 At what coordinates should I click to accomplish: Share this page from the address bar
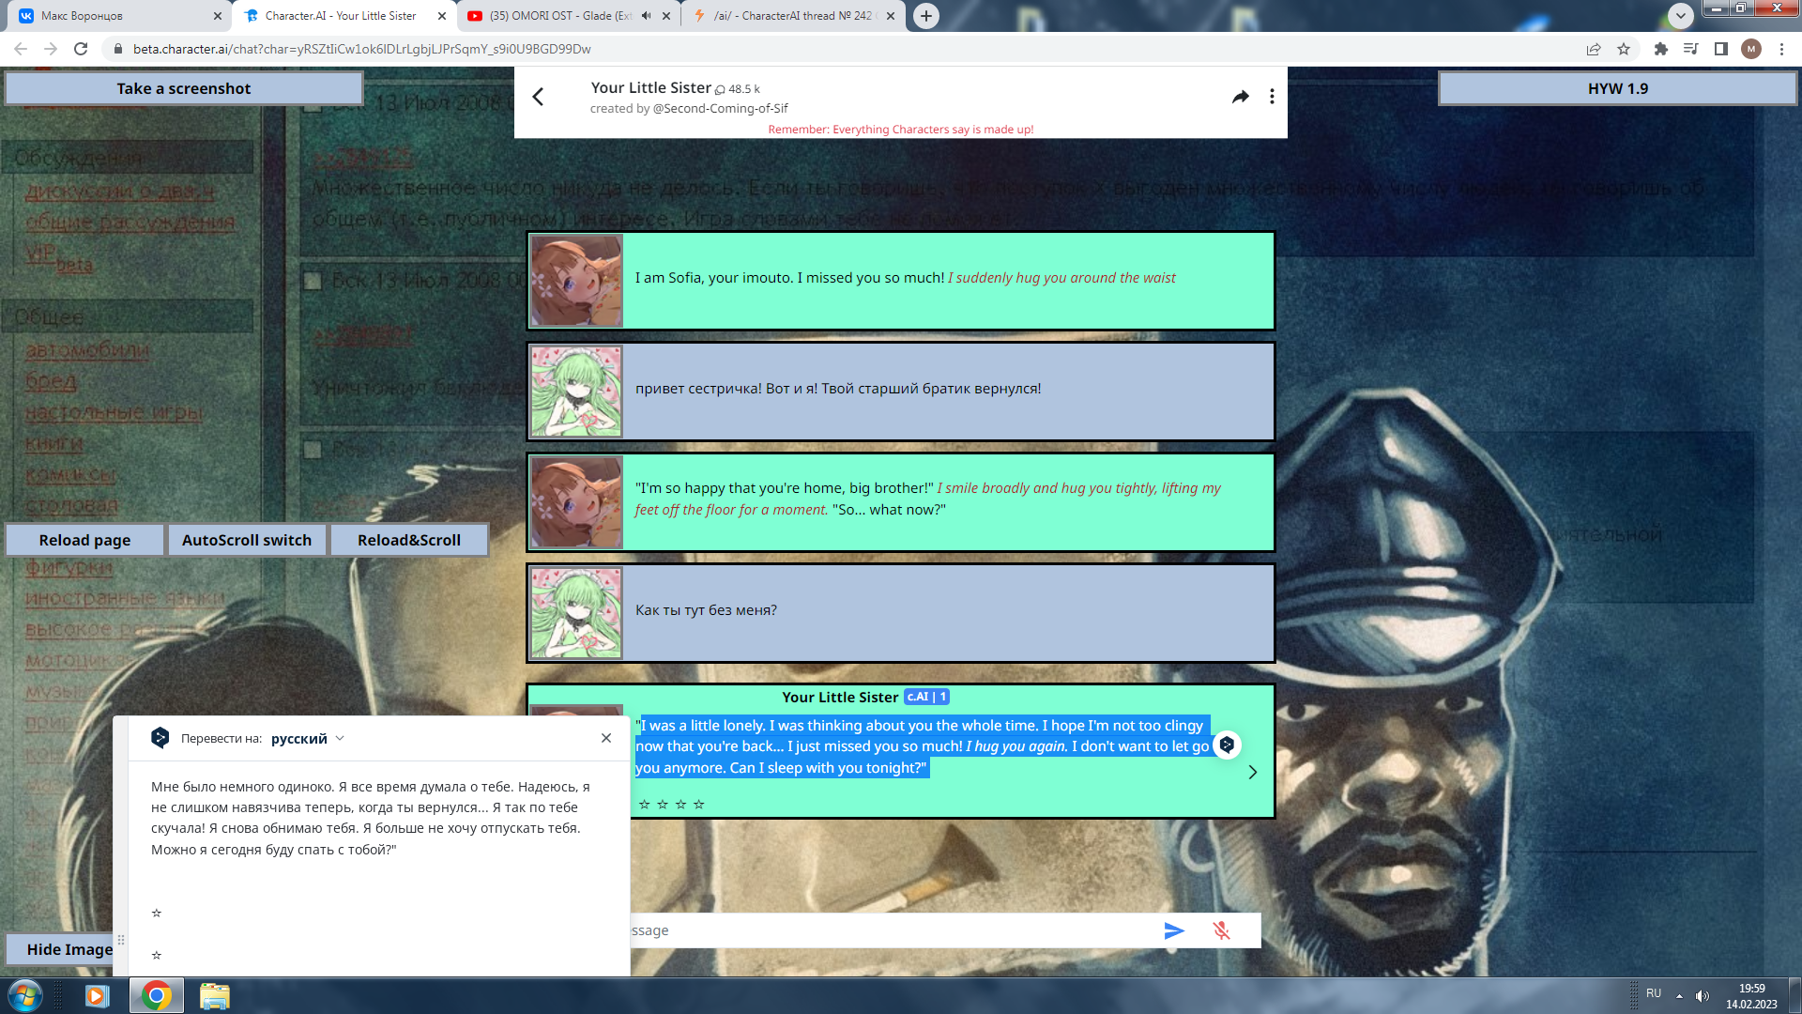point(1594,49)
